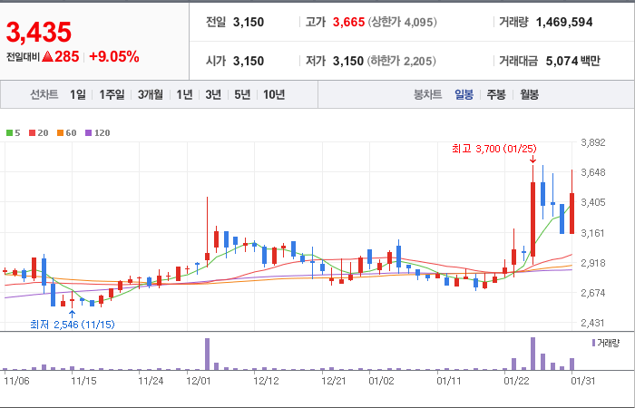This screenshot has width=635, height=408.
Task: Click the 01/22 date axis label
Action: (516, 381)
